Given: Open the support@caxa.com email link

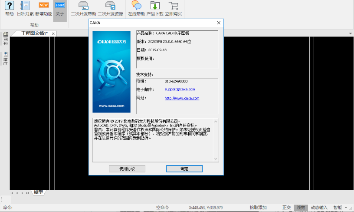Looking at the screenshot, I should point(180,89).
